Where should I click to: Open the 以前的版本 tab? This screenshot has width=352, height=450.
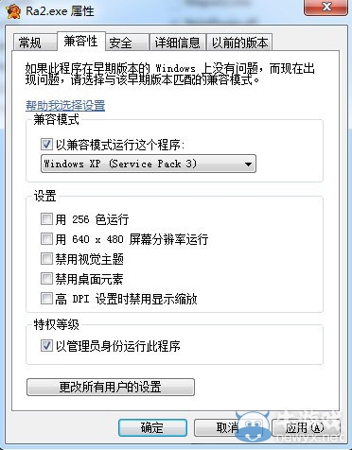[239, 43]
